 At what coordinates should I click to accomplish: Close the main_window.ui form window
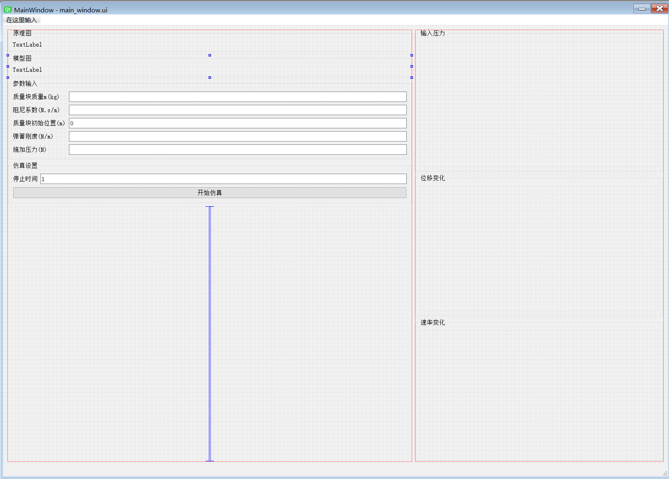(x=660, y=9)
